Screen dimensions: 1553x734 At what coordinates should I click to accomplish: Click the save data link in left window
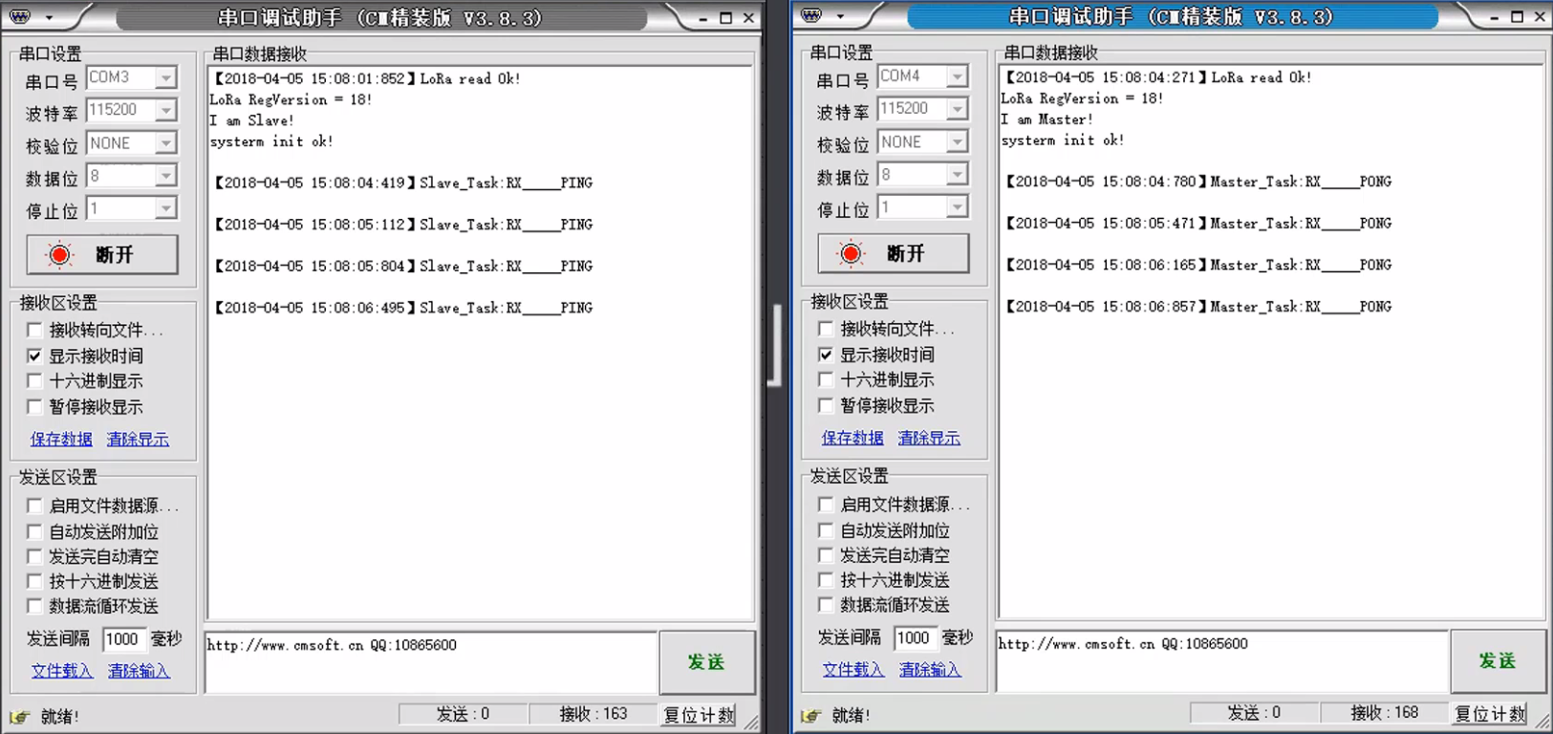(61, 439)
